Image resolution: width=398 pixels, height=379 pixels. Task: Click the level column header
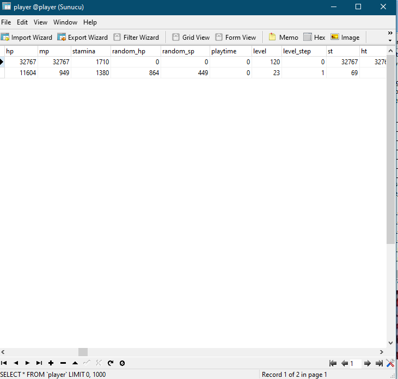pyautogui.click(x=267, y=51)
